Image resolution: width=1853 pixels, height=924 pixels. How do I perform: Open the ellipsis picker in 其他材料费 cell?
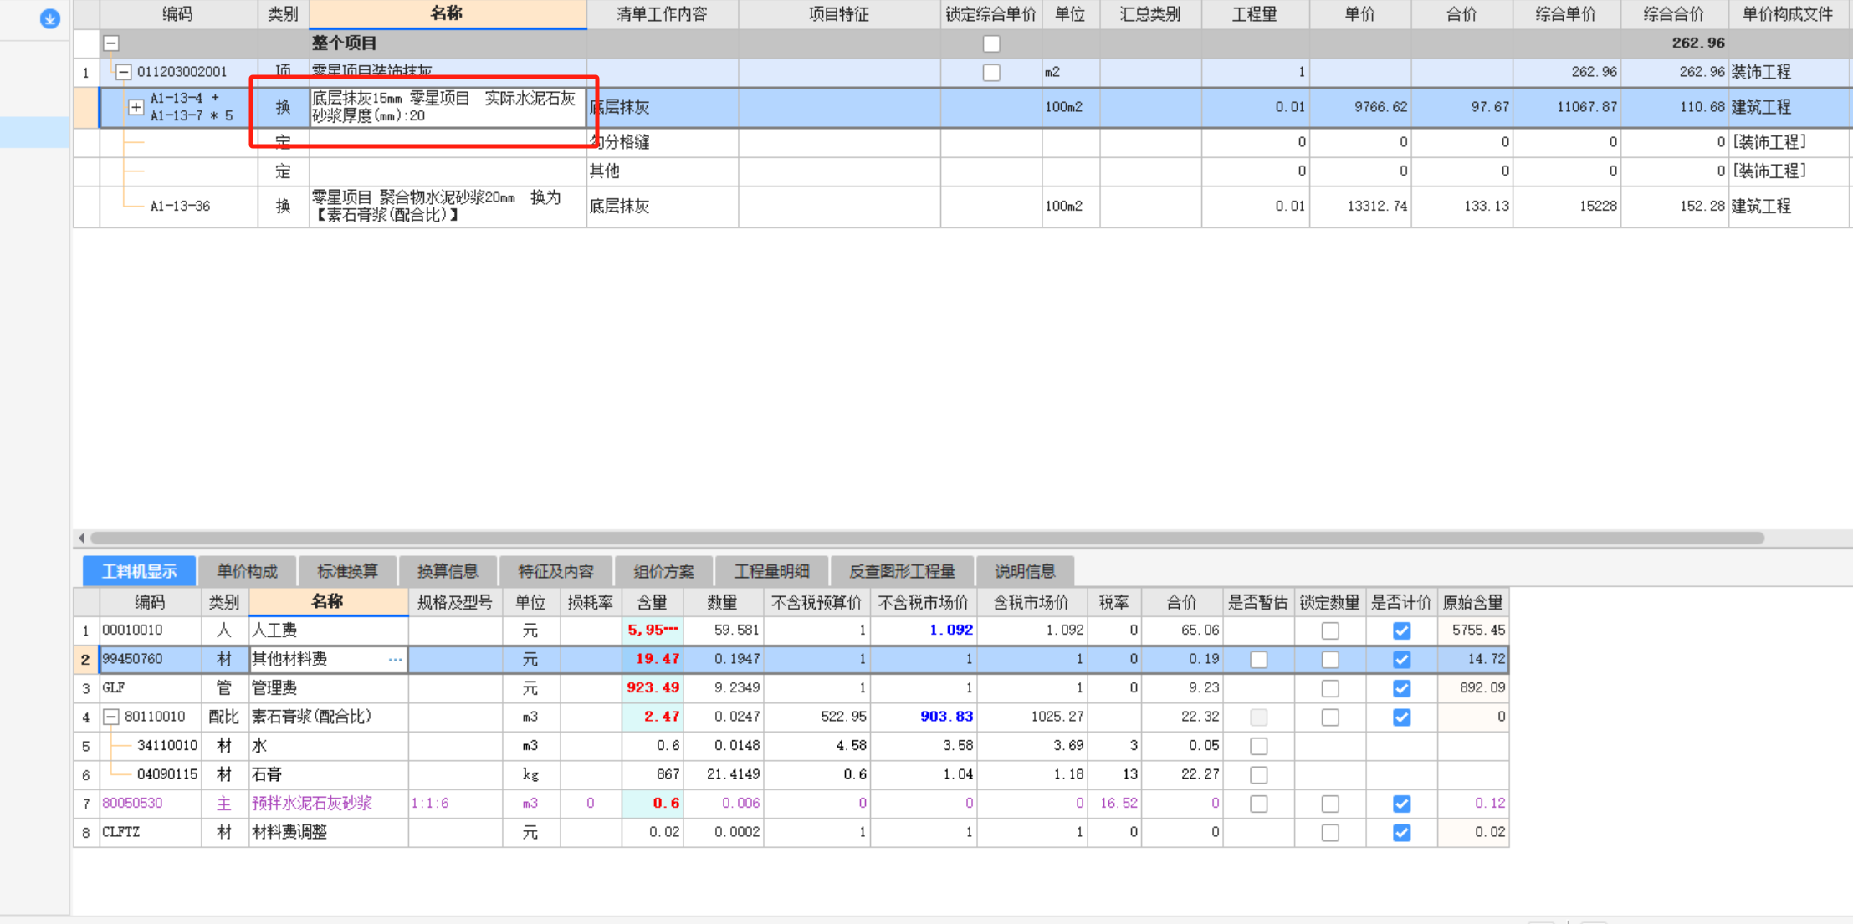tap(395, 660)
